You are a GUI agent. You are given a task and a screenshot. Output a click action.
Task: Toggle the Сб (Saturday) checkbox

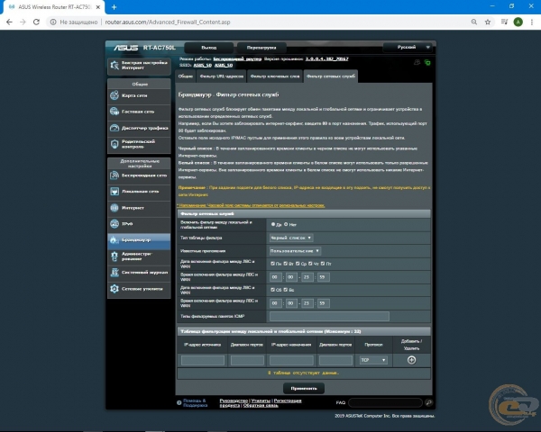pos(273,290)
